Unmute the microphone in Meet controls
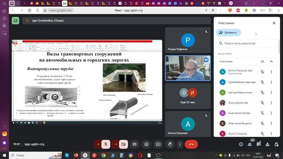Image resolution: width=283 pixels, height=159 pixels. [x=106, y=144]
